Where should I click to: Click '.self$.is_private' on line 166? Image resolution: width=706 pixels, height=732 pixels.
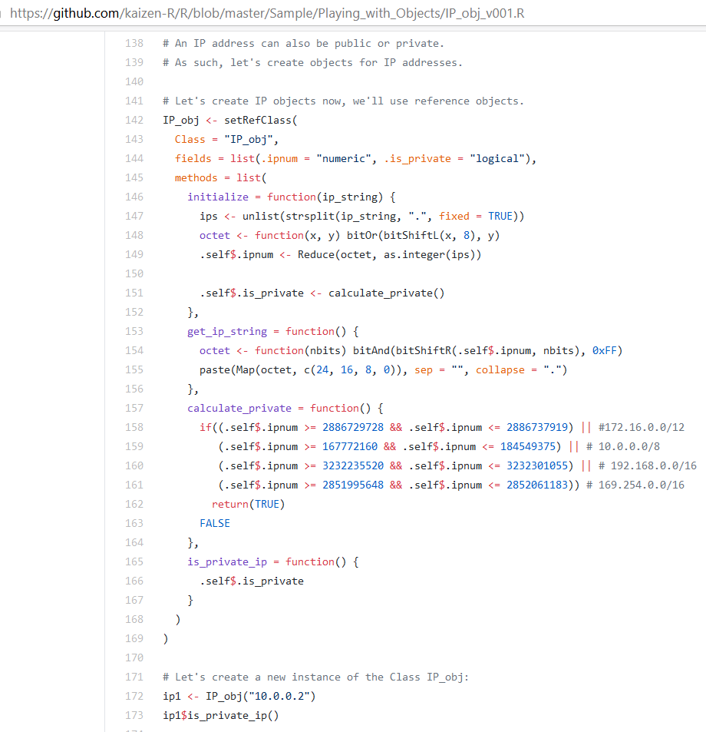coord(252,581)
